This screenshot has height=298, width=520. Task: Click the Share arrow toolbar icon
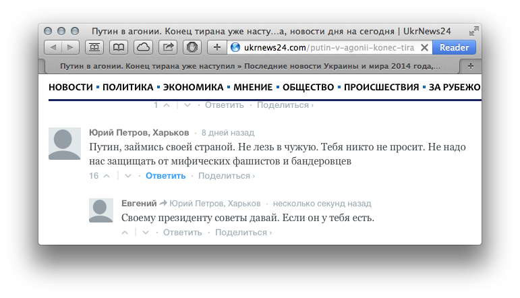(x=168, y=47)
